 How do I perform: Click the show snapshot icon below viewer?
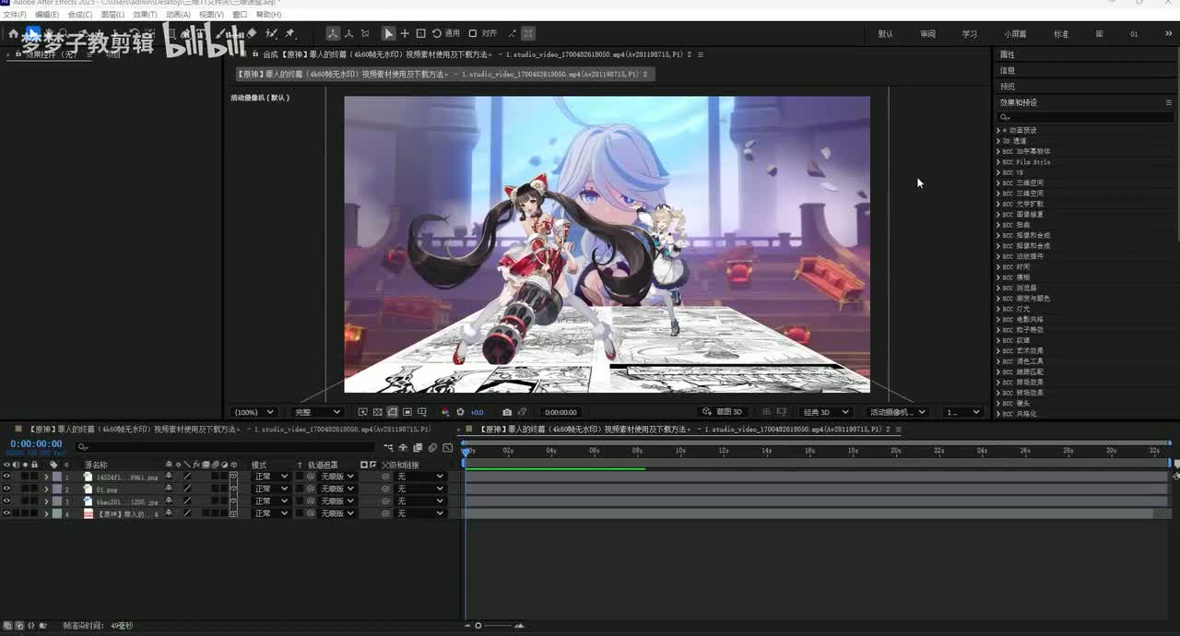click(x=523, y=412)
